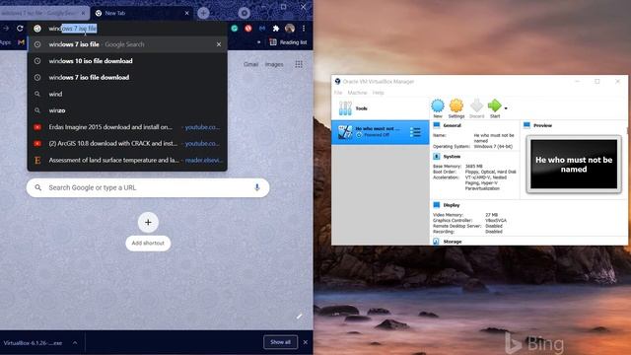Select the 'winzo' search suggestion

point(127,110)
